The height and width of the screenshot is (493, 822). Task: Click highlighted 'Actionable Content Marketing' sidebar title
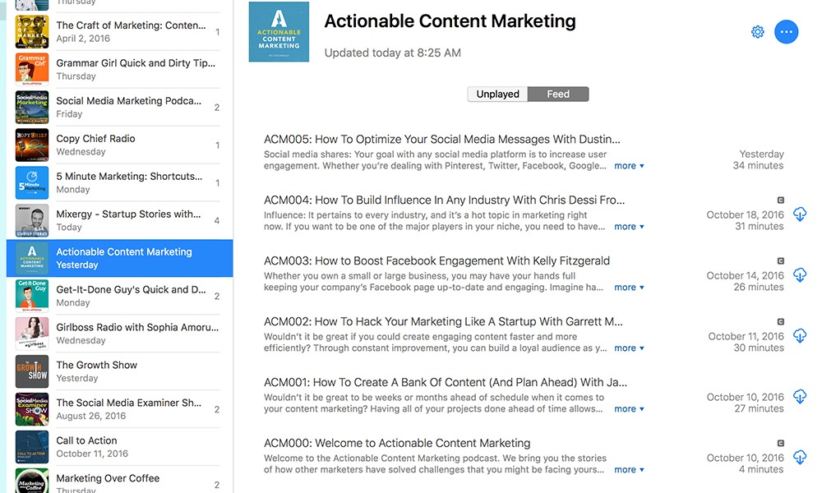124,251
